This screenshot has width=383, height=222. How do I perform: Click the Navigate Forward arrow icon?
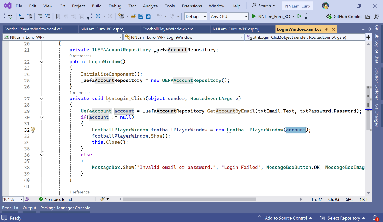click(110, 16)
